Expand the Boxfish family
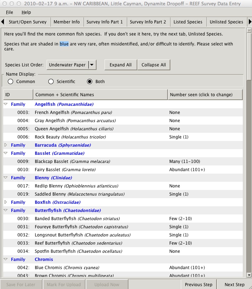 pyautogui.click(x=6, y=202)
